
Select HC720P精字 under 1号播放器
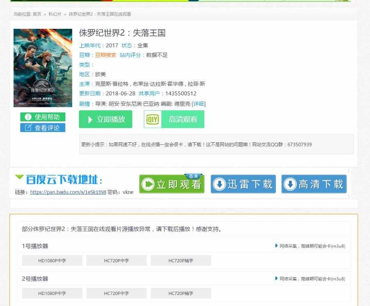[x=181, y=260]
